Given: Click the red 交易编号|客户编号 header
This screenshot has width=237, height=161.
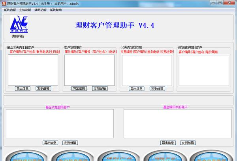Looking at the screenshot, I should point(147,52).
